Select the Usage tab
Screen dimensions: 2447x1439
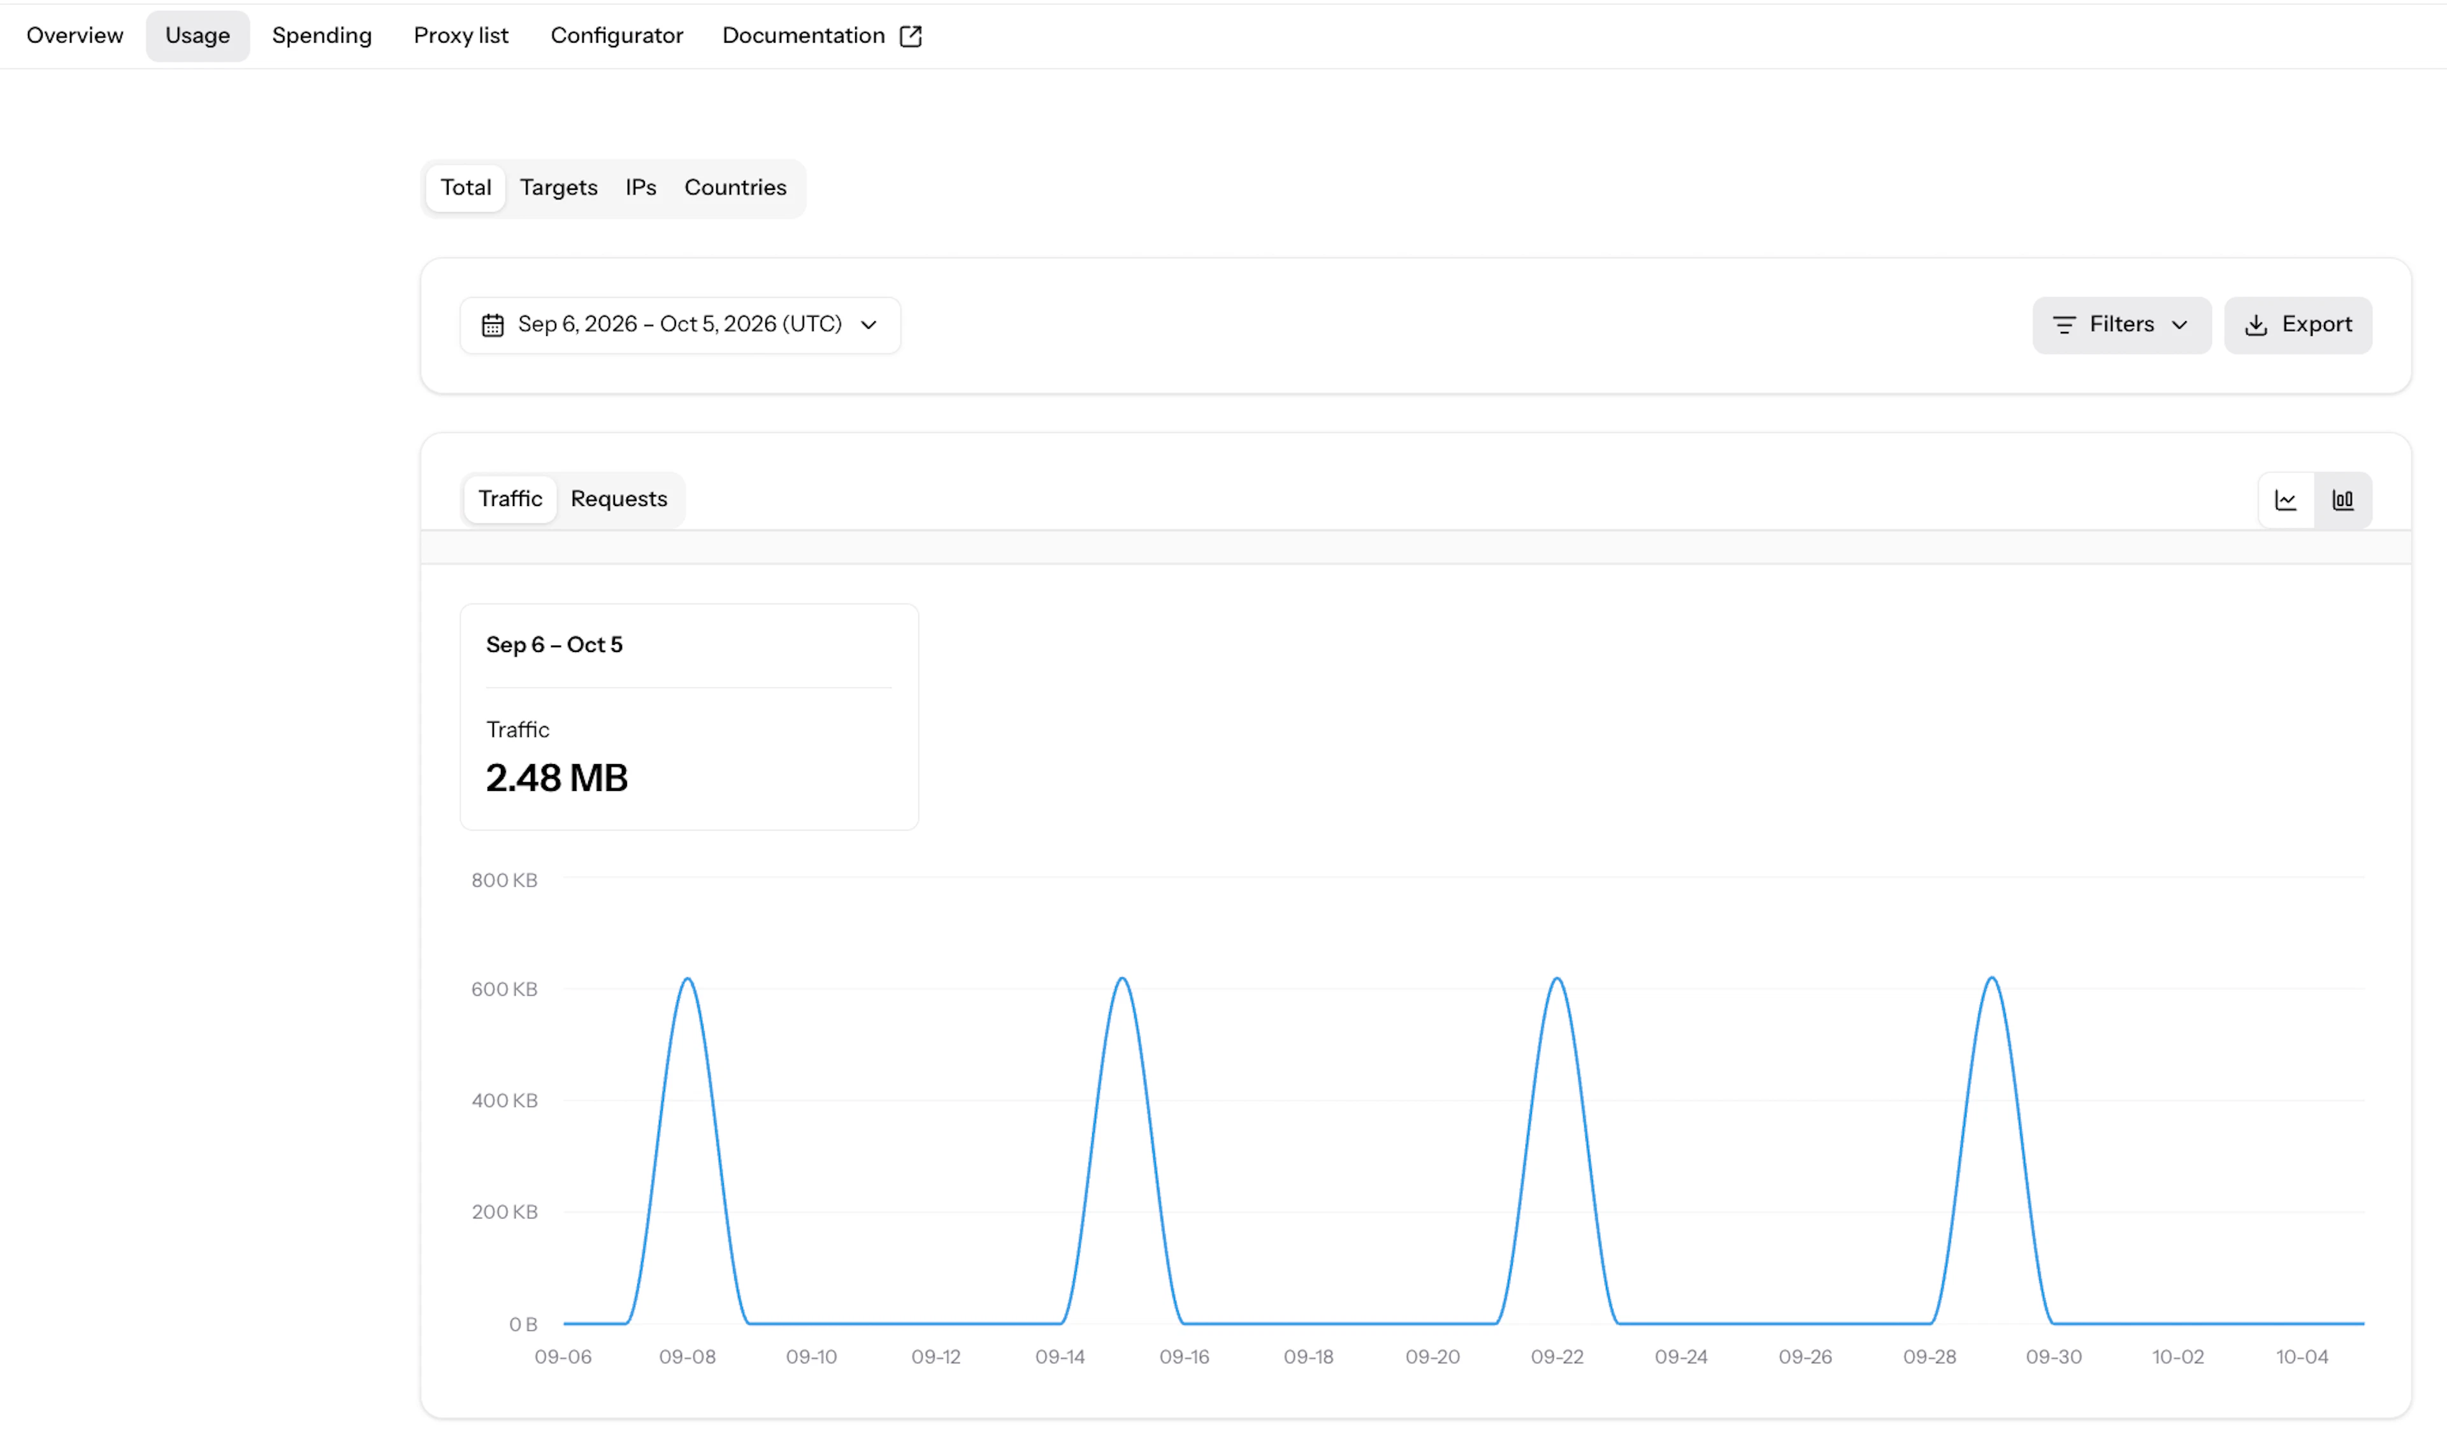[197, 36]
